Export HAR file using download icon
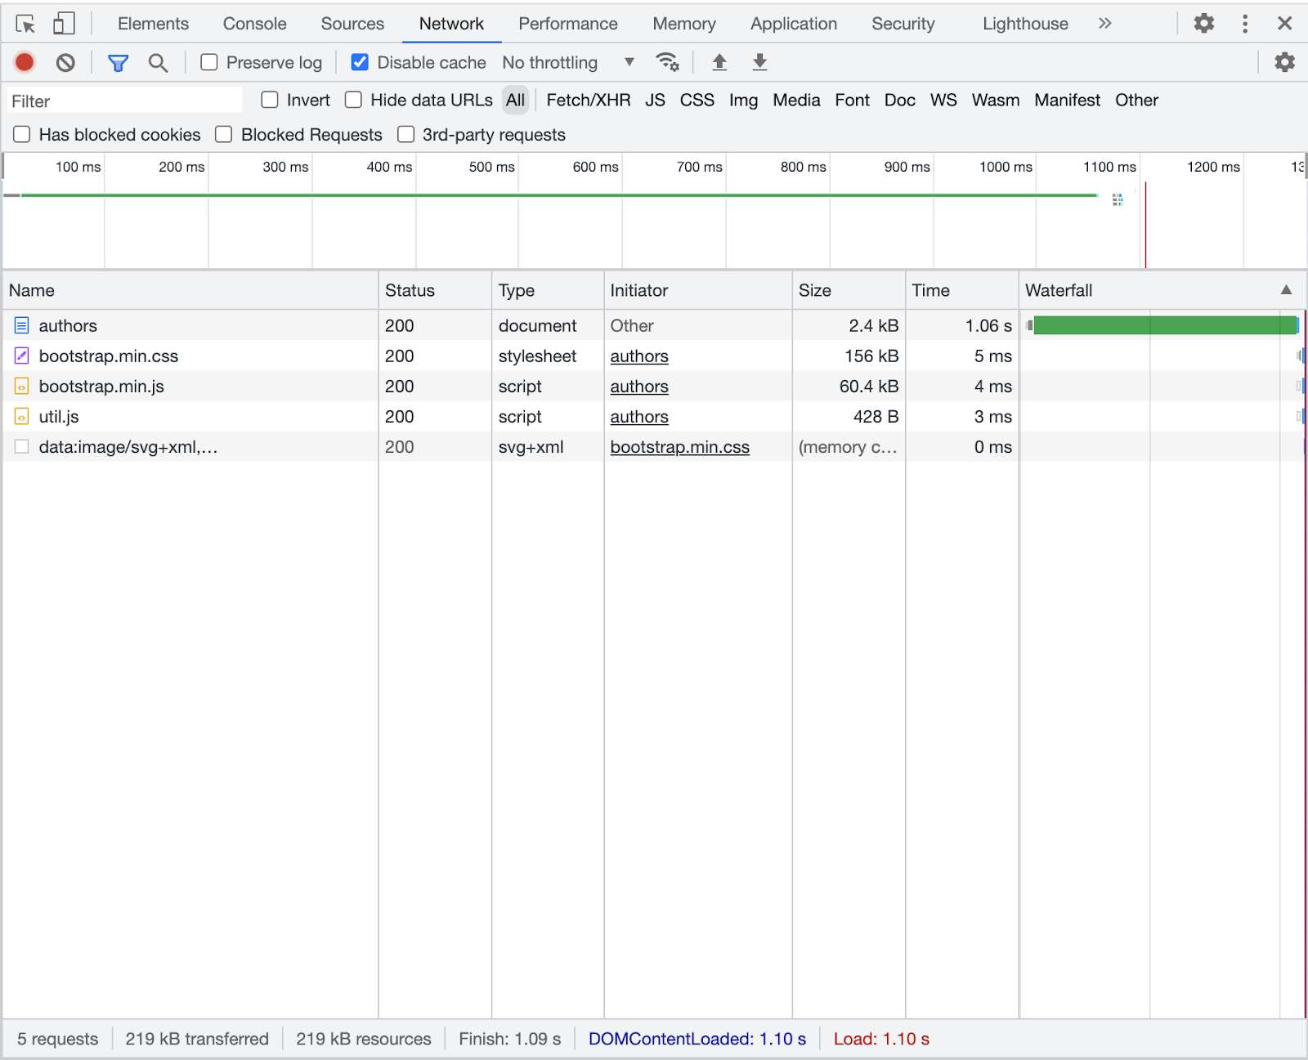 point(759,61)
